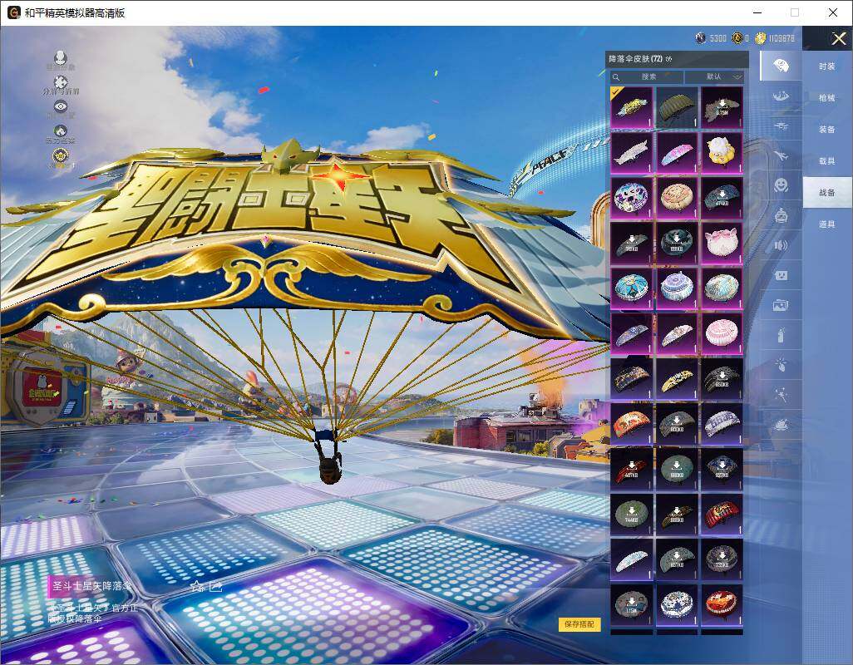Open the crown splash category icon
Image resolution: width=853 pixels, height=665 pixels.
click(x=781, y=424)
